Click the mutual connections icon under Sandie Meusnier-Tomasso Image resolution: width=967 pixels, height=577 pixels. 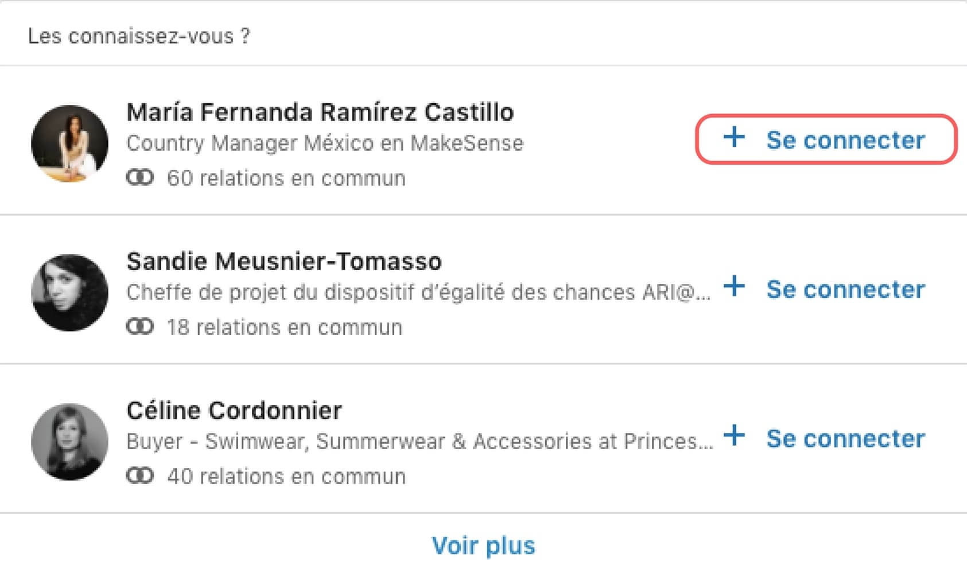point(139,327)
